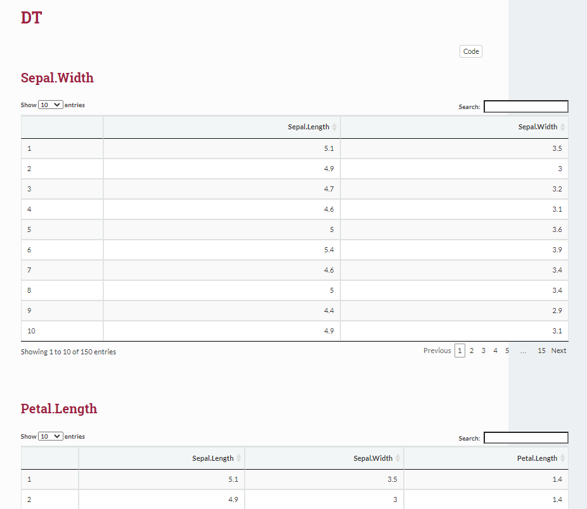Click the Next pagination link
587x509 pixels.
pyautogui.click(x=558, y=351)
